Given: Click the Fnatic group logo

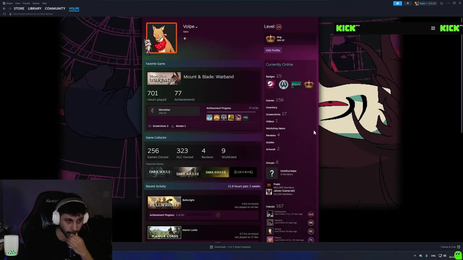Looking at the screenshot, I should click(269, 185).
